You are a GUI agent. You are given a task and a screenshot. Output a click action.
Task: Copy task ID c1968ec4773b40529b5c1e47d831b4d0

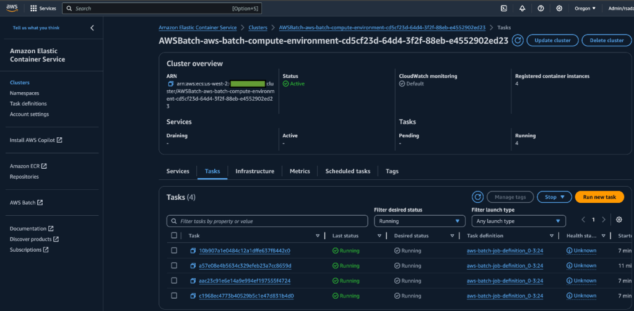(193, 296)
